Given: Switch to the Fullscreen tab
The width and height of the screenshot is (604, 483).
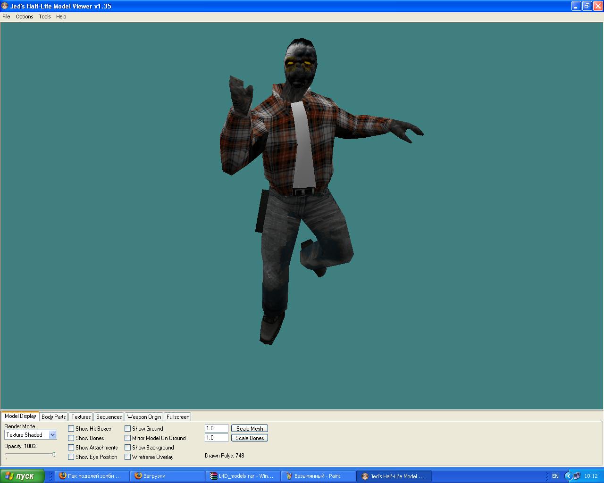Looking at the screenshot, I should tap(178, 417).
